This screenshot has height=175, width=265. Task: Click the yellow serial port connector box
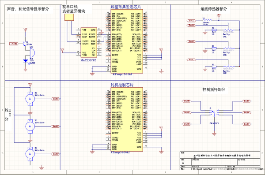(69, 17)
